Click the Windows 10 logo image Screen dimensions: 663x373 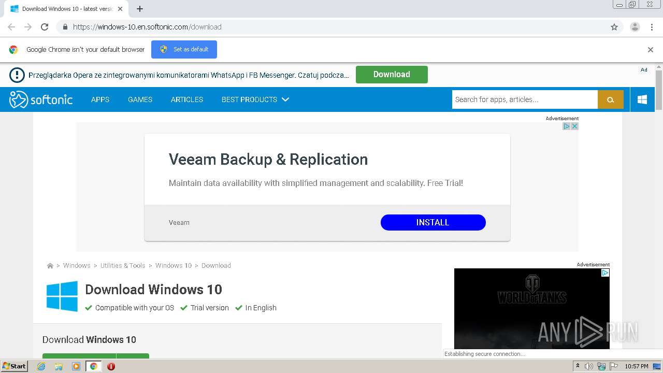pyautogui.click(x=62, y=296)
